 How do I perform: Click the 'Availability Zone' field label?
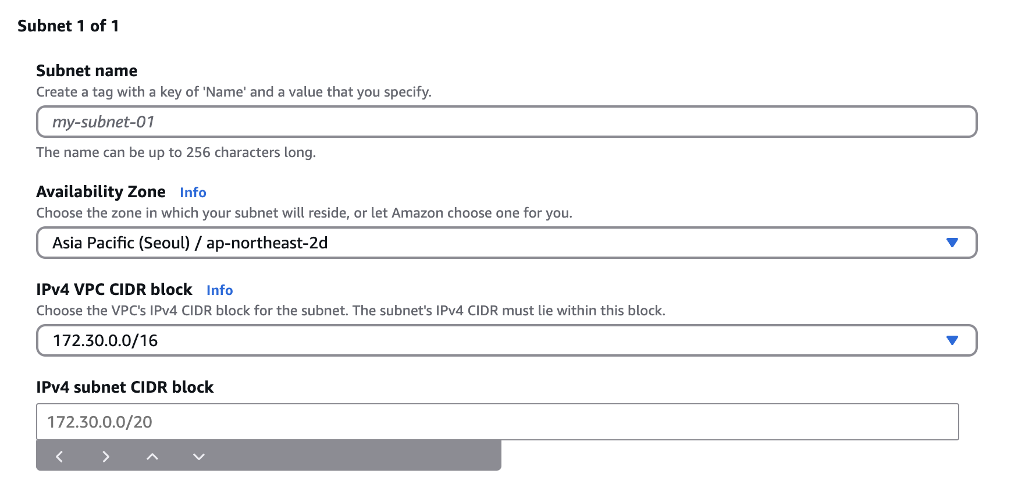101,191
